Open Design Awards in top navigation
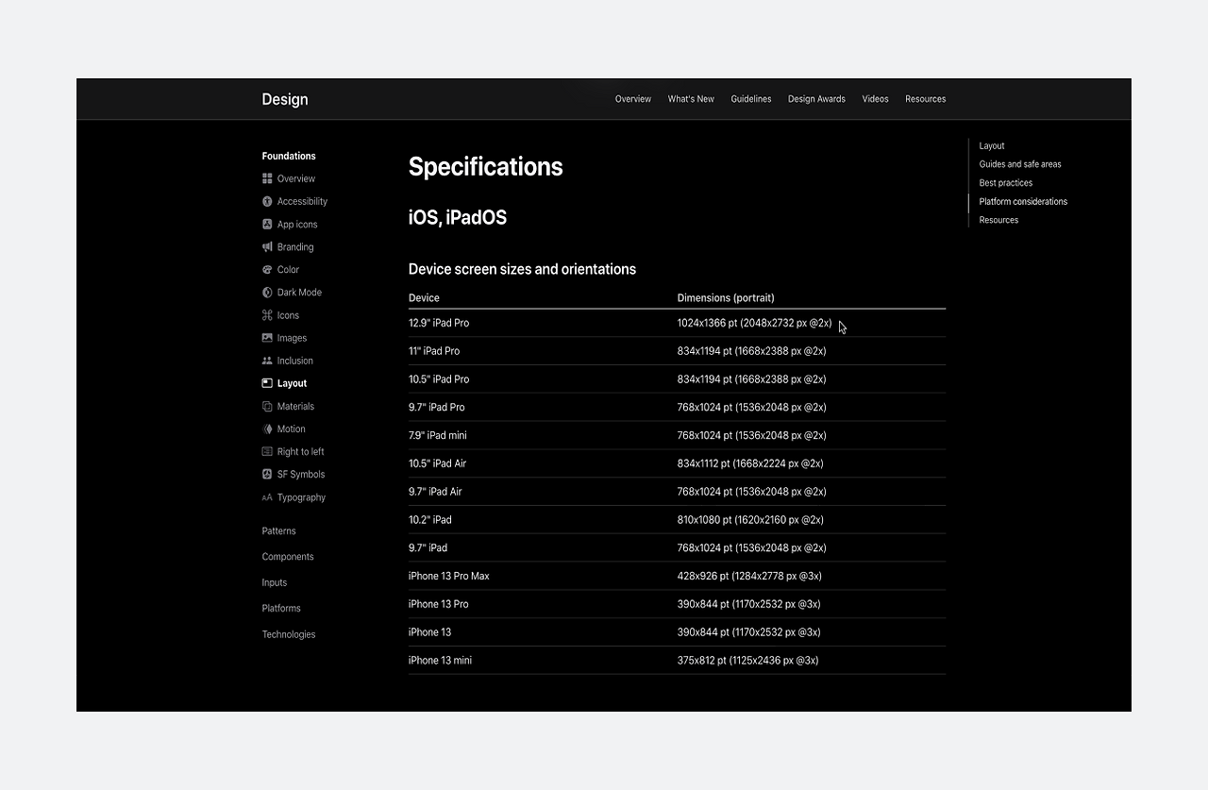Viewport: 1208px width, 790px height. tap(816, 99)
